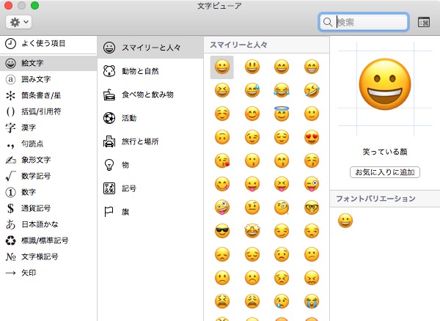
Task: Select the font variation smiley emoji
Action: tap(345, 221)
